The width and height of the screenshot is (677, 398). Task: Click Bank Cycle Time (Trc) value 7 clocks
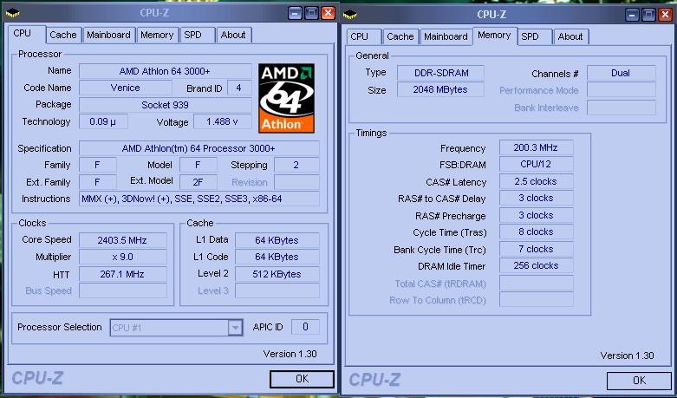(x=537, y=249)
